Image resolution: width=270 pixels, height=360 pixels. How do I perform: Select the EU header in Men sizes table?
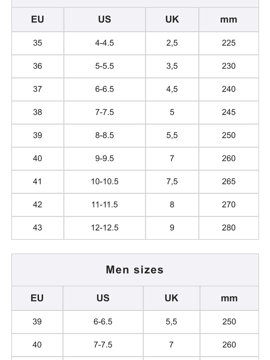point(37,298)
